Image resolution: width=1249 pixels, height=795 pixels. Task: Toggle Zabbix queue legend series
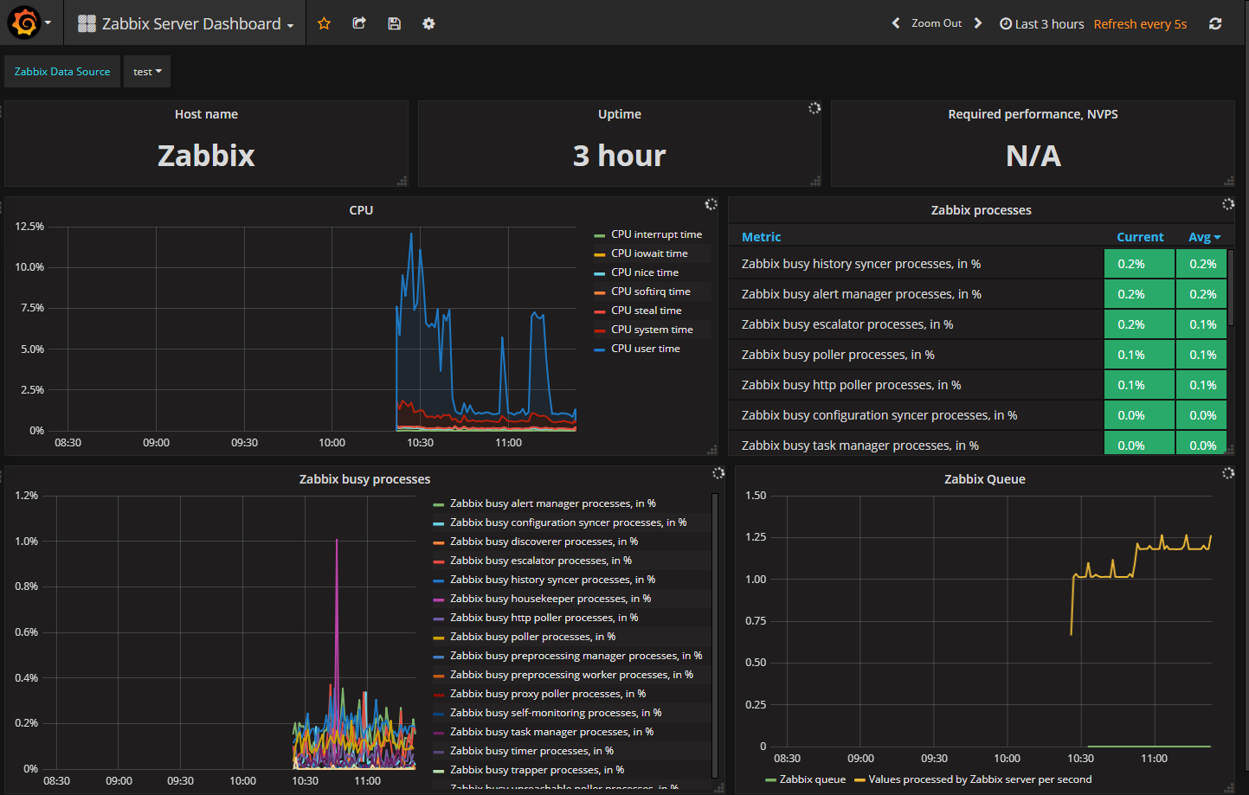812,779
